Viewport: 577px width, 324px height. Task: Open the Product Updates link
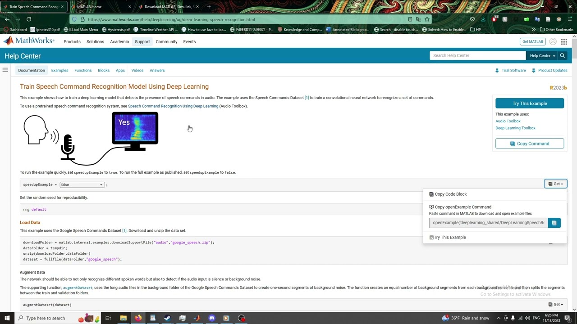(x=550, y=70)
